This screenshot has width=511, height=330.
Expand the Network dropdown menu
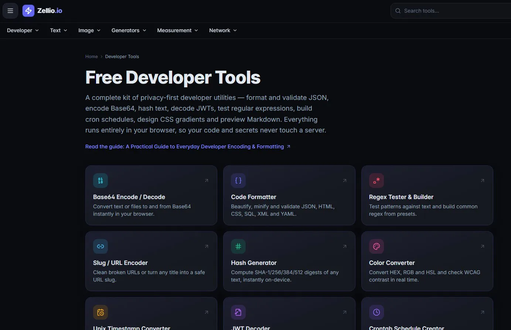coord(223,30)
